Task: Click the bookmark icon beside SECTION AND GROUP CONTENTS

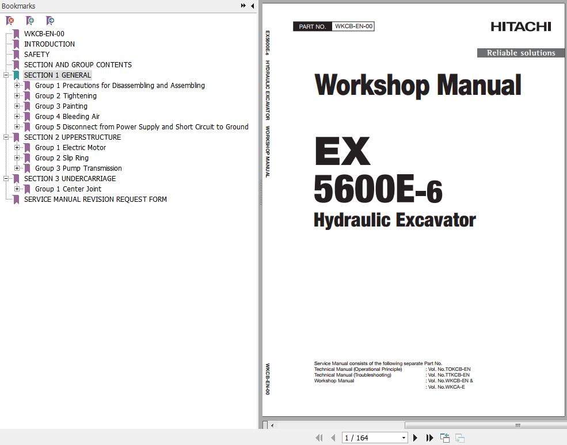Action: [16, 65]
